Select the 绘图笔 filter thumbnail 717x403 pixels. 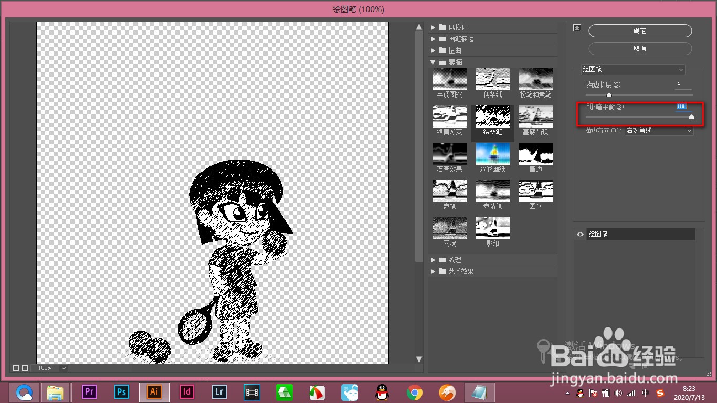click(492, 116)
